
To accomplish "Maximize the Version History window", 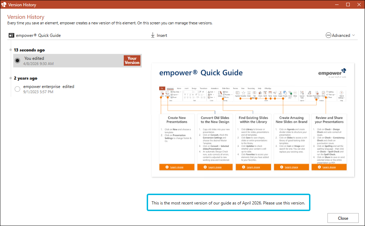I will 348,5.
